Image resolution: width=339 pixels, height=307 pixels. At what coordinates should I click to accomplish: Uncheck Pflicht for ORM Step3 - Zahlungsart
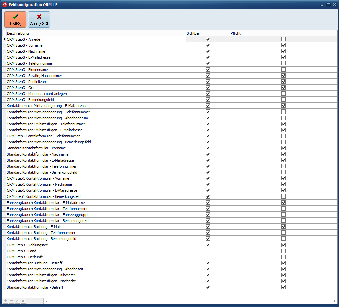(283, 245)
